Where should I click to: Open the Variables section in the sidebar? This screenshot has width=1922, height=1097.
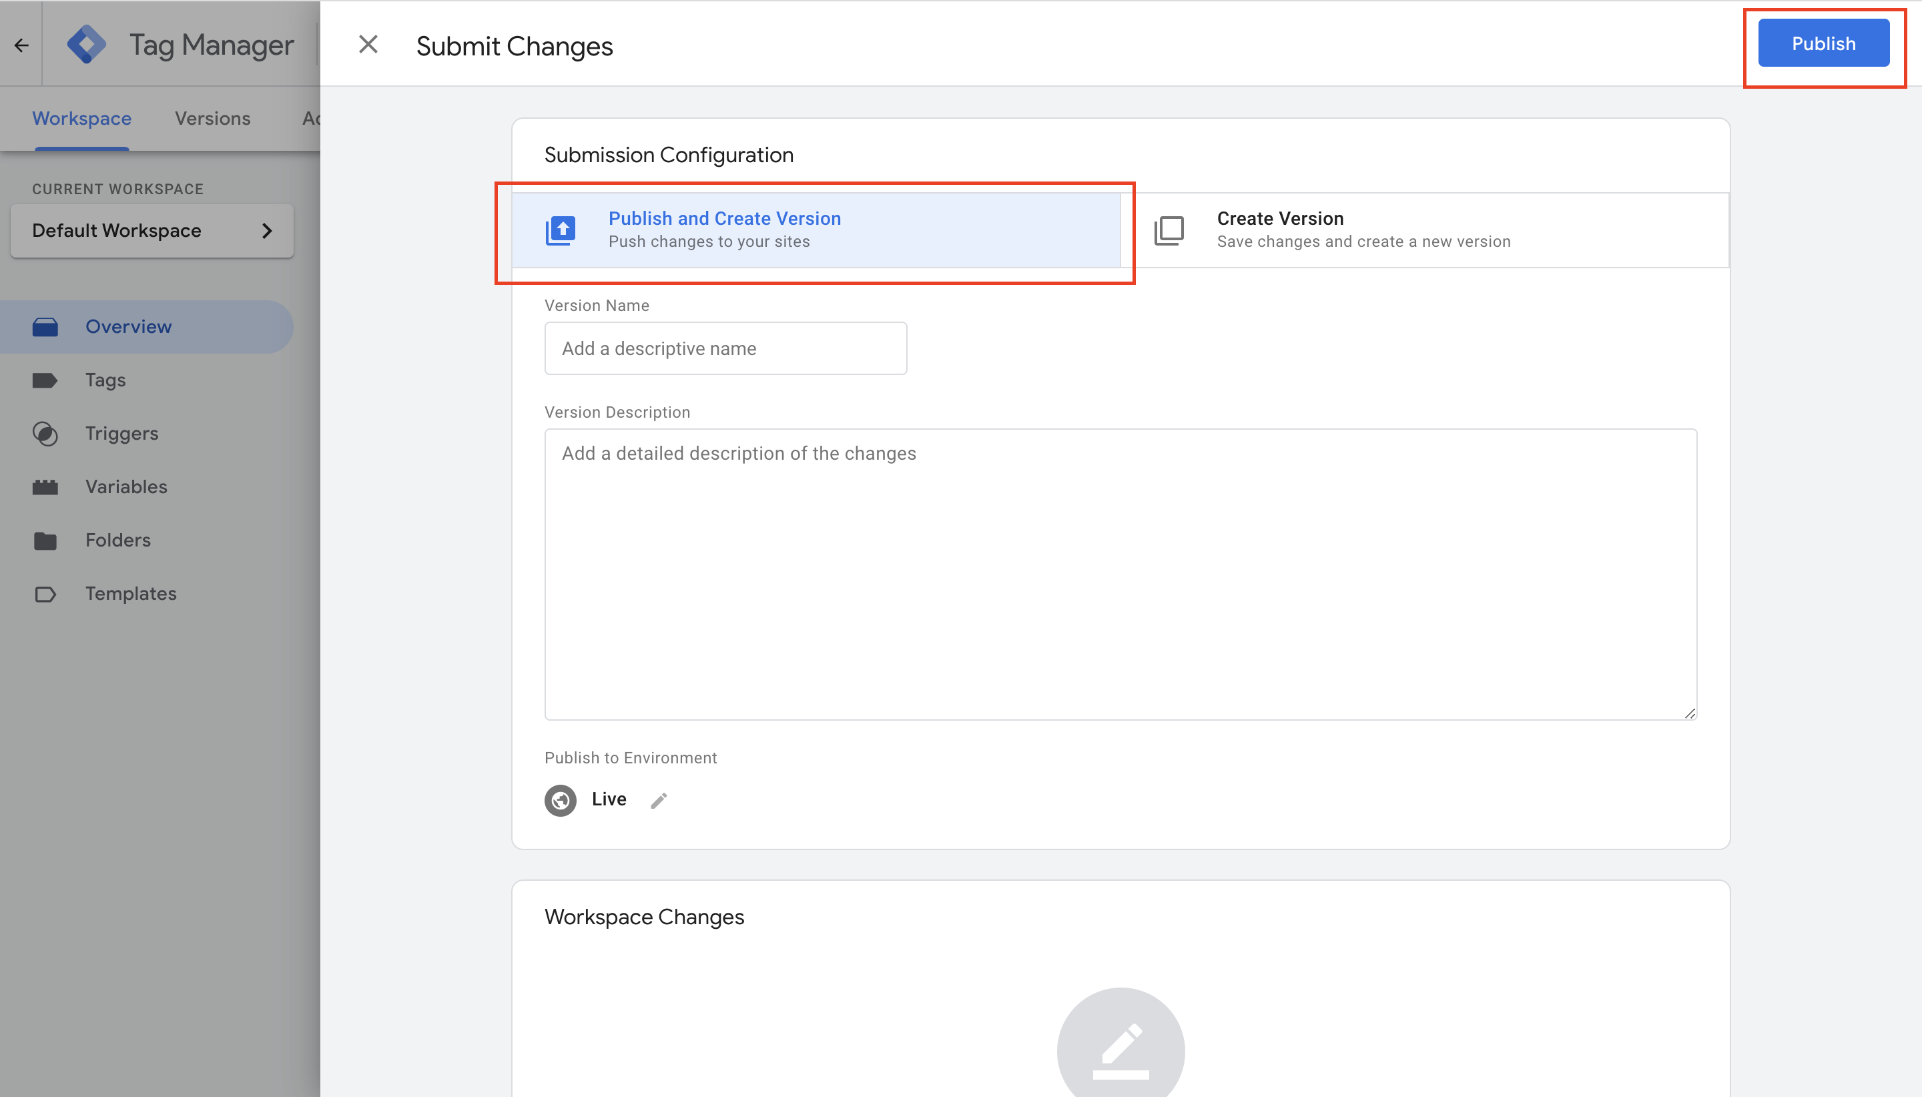147,488
